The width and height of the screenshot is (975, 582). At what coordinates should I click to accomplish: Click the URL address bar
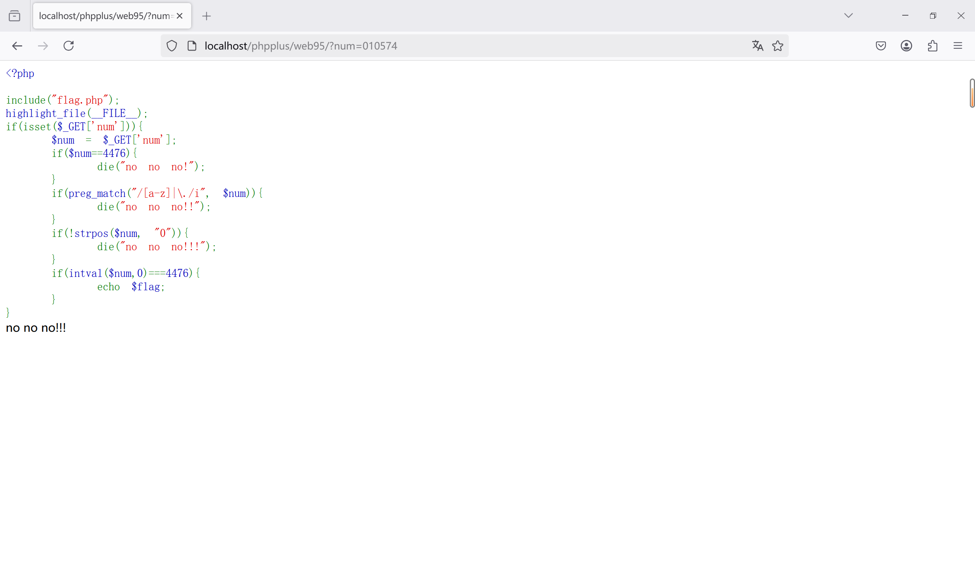click(x=470, y=46)
